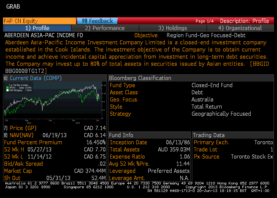Image resolution: width=277 pixels, height=198 pixels.
Task: Switch to the 2) Performance tab
Action: tap(105, 28)
